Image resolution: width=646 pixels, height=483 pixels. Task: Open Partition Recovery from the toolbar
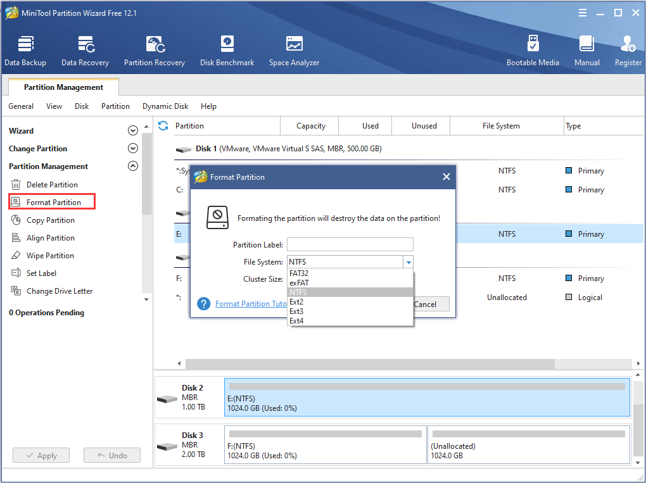tap(155, 51)
